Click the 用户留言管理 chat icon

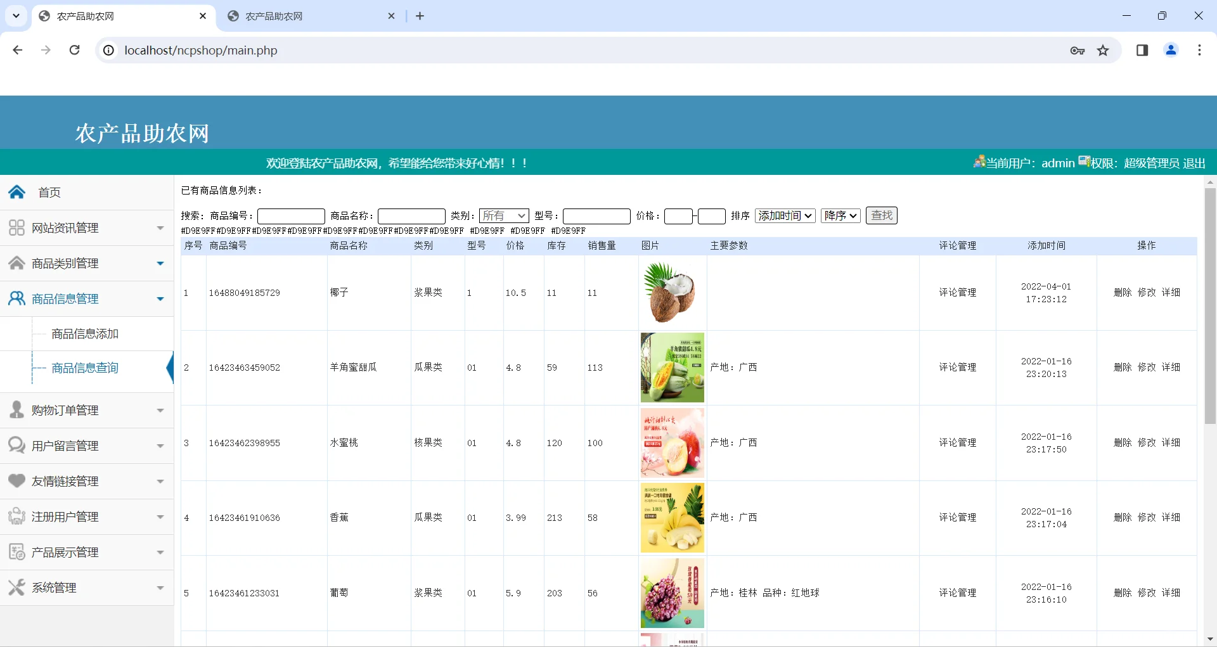(x=16, y=445)
